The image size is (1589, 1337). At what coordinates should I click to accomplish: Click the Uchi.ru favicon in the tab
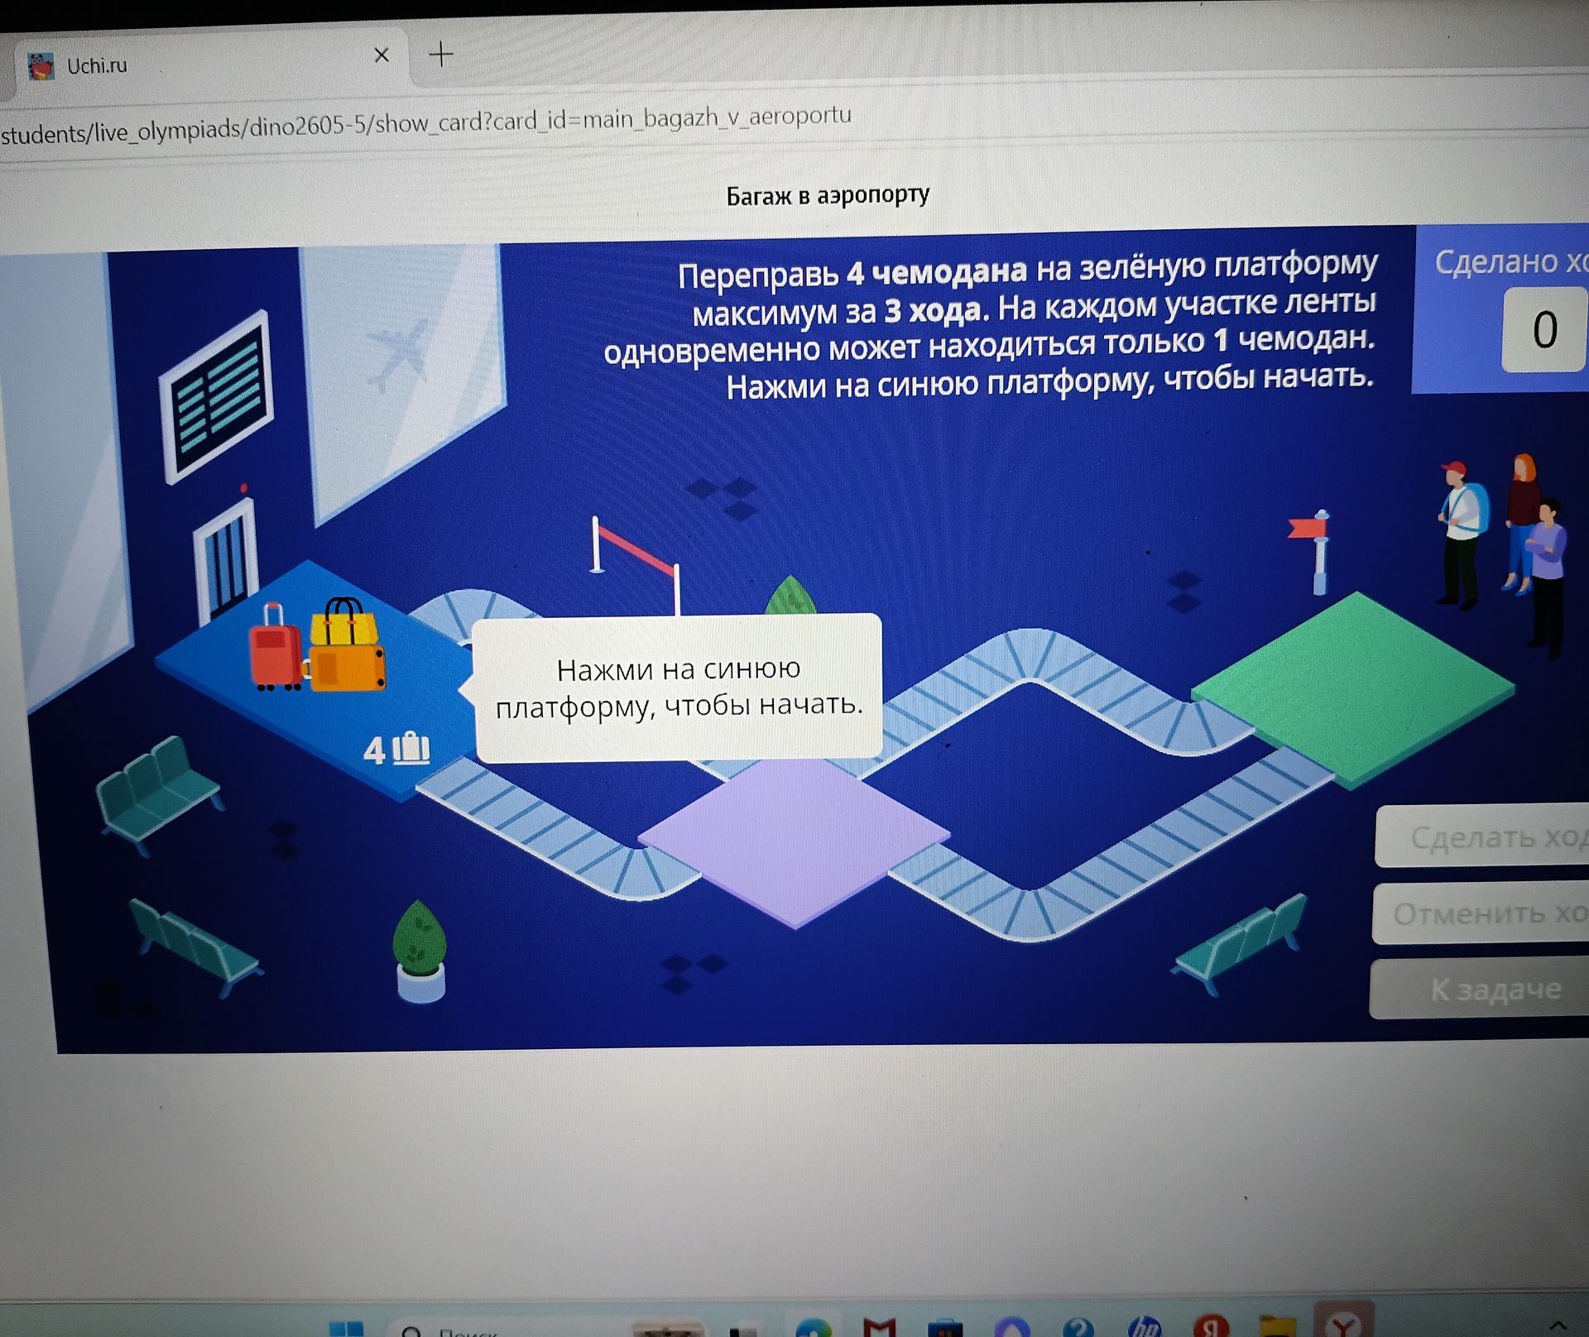(x=41, y=65)
